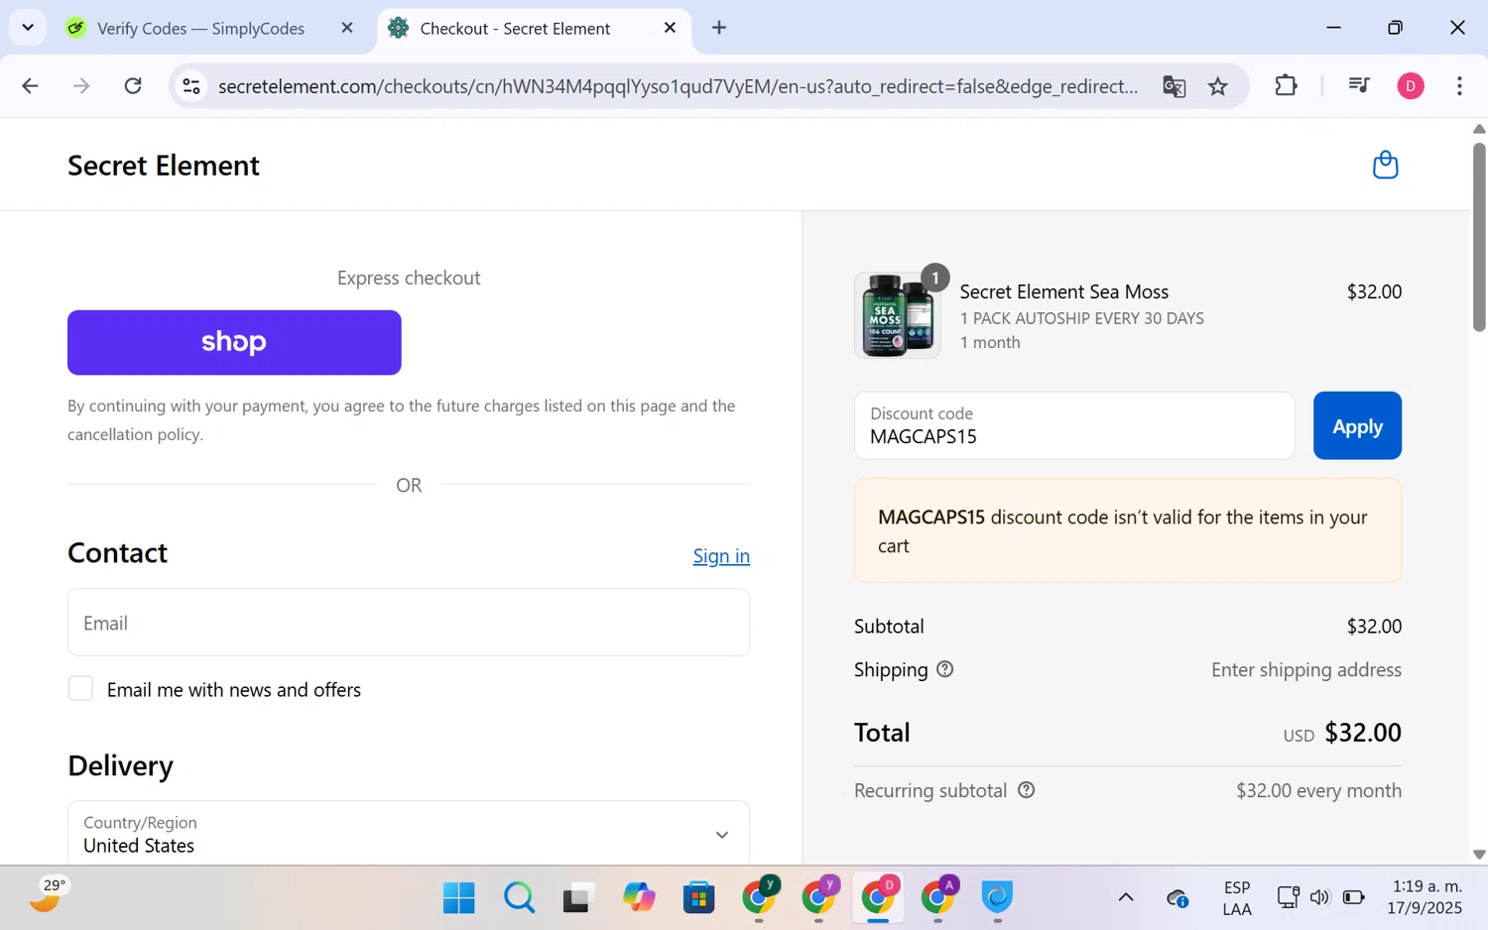Open Task View in the taskbar
The image size is (1488, 930).
coord(577,897)
